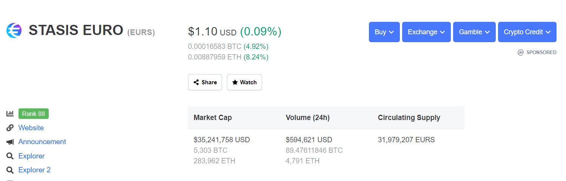The width and height of the screenshot is (566, 181).
Task: Open the Announcement link
Action: point(42,142)
